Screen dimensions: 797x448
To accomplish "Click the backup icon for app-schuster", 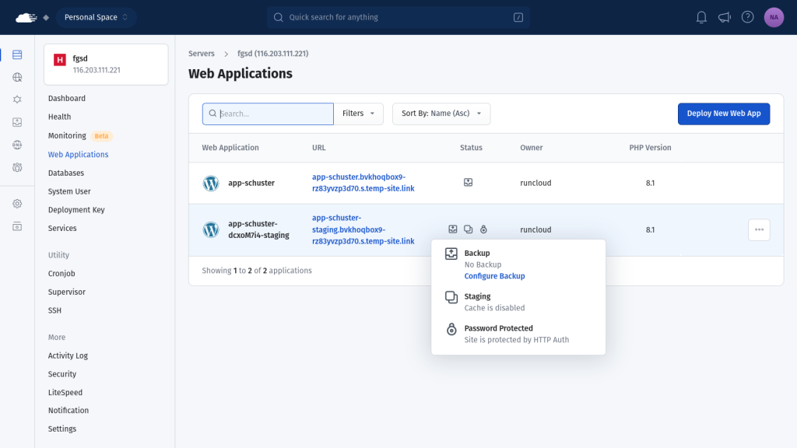I will click(468, 183).
